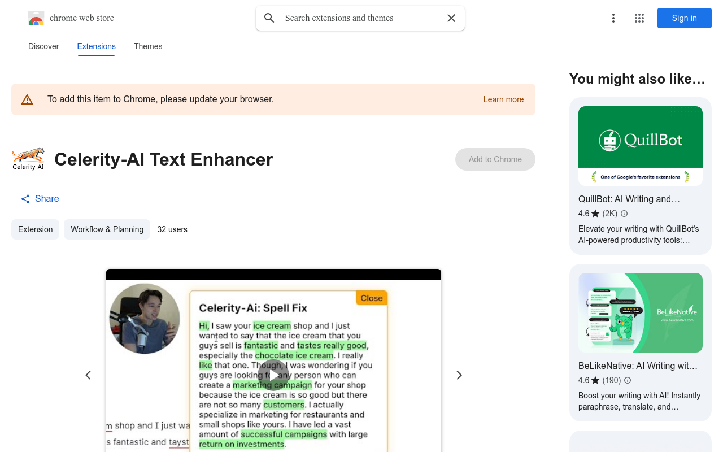The height and width of the screenshot is (452, 723).
Task: Play the Celerity-AI demo video
Action: pos(273,375)
